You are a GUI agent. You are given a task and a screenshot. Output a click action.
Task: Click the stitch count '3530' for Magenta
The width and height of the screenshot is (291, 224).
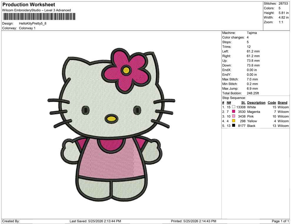(x=242, y=112)
